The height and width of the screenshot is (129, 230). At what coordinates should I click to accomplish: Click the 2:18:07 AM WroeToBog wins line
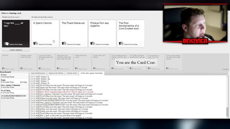(61, 85)
